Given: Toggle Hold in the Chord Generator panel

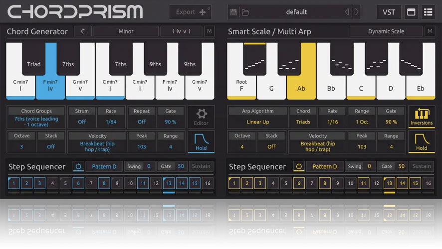Looking at the screenshot, I should click(x=201, y=141).
